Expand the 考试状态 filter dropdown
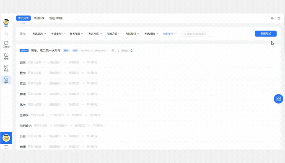This screenshot has height=163, width=285. 39,34
